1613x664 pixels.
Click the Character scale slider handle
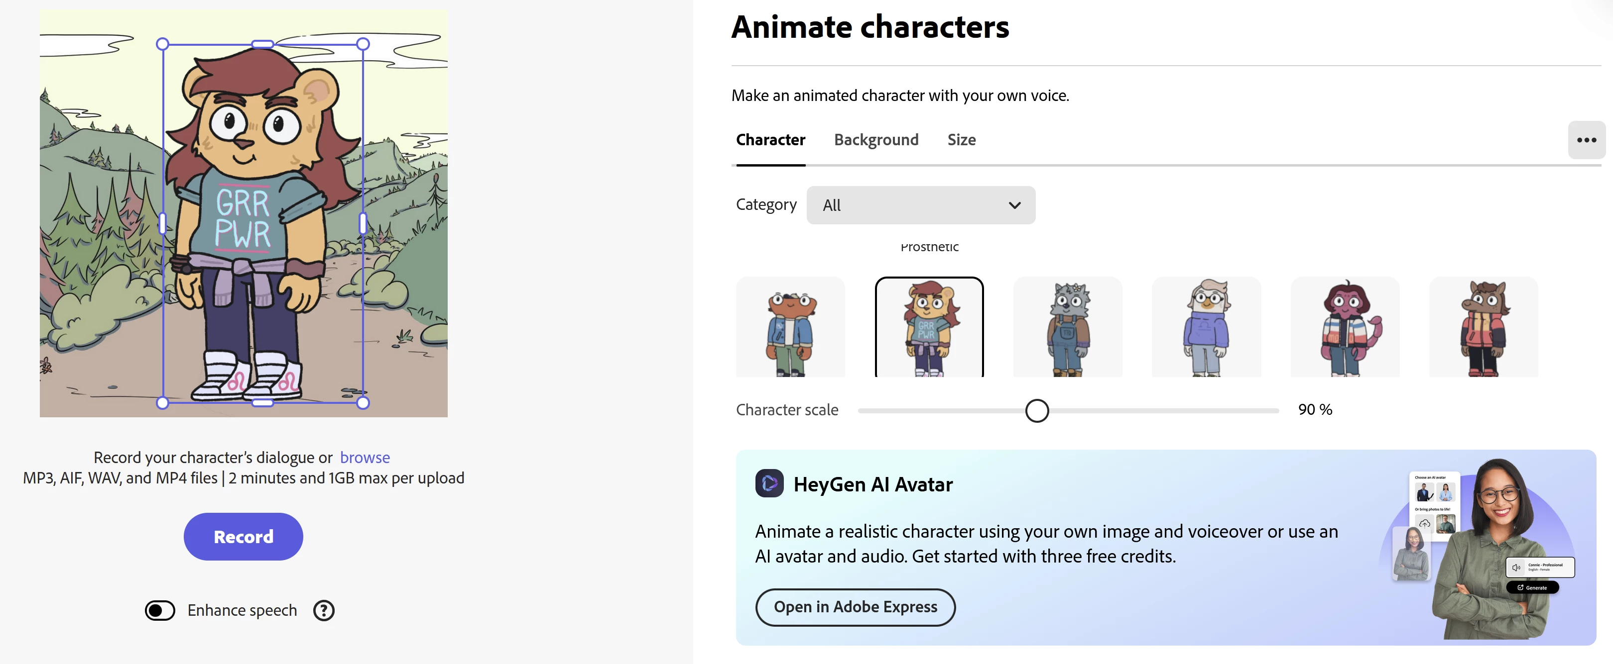pyautogui.click(x=1037, y=411)
